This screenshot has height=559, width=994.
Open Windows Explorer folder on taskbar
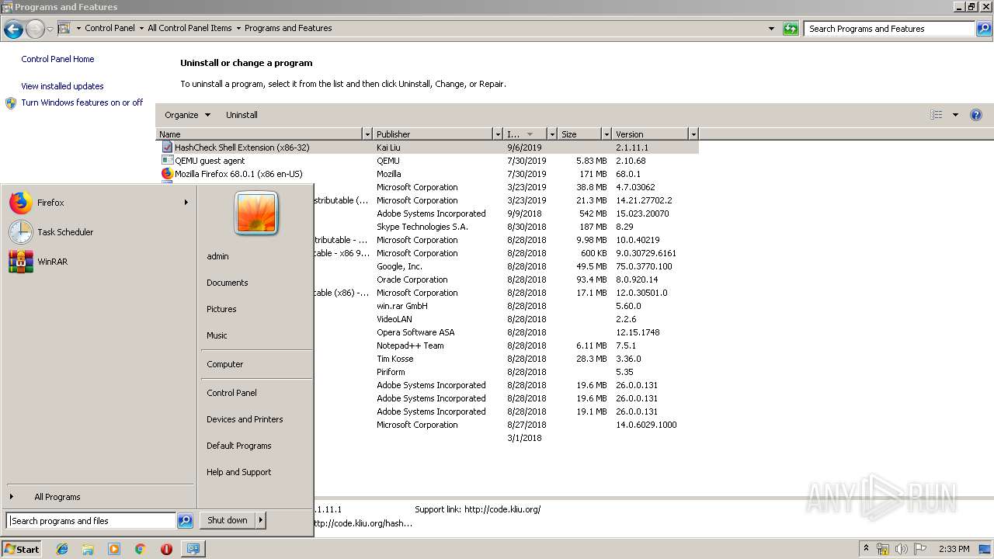tap(88, 549)
